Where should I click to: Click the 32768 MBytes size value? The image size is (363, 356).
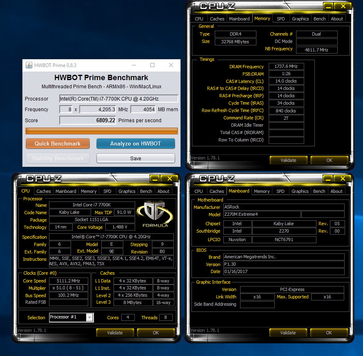[x=236, y=42]
